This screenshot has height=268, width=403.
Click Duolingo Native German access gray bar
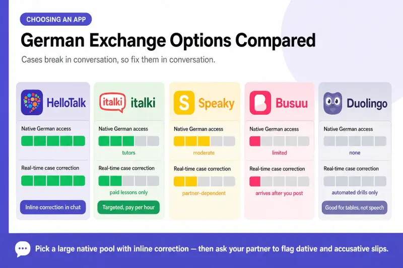355,141
